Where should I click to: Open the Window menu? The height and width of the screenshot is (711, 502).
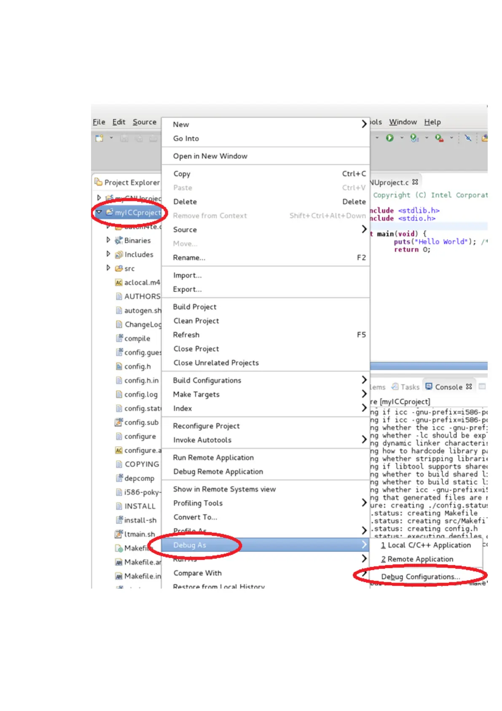(x=403, y=122)
